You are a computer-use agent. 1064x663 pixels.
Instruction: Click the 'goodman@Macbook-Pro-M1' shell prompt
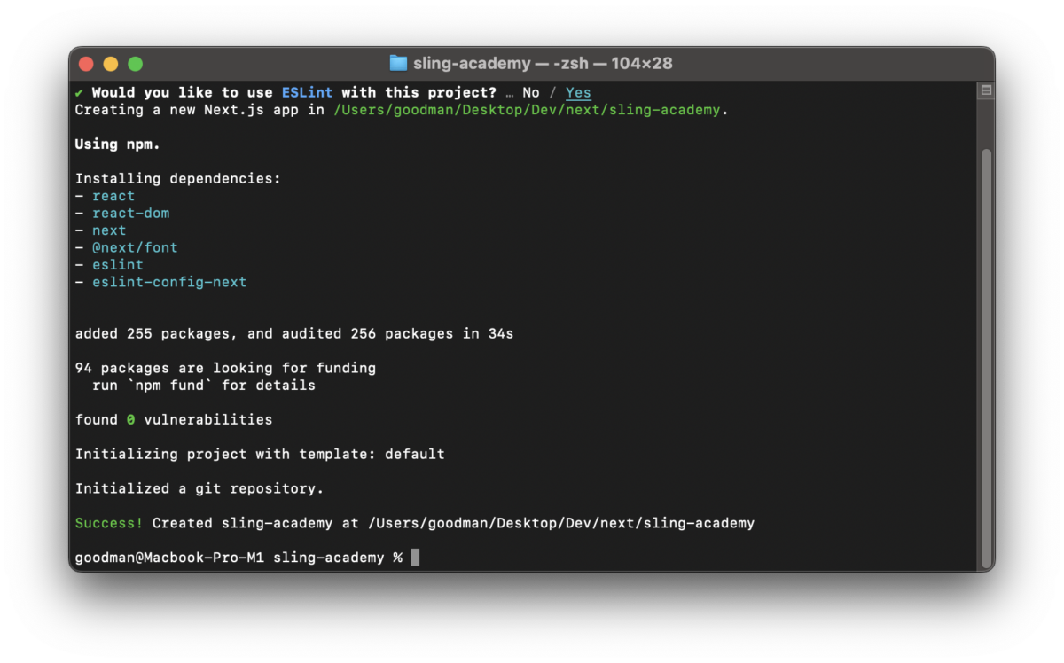pyautogui.click(x=169, y=558)
